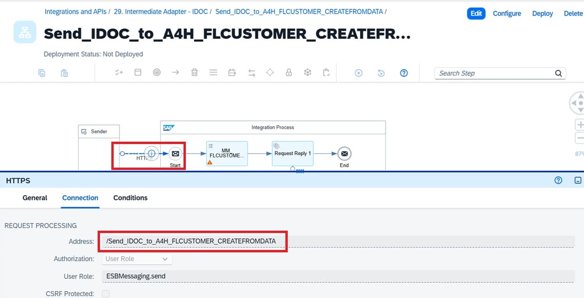Image resolution: width=584 pixels, height=298 pixels.
Task: Open Integrations and APIs breadcrumb link
Action: pos(75,11)
